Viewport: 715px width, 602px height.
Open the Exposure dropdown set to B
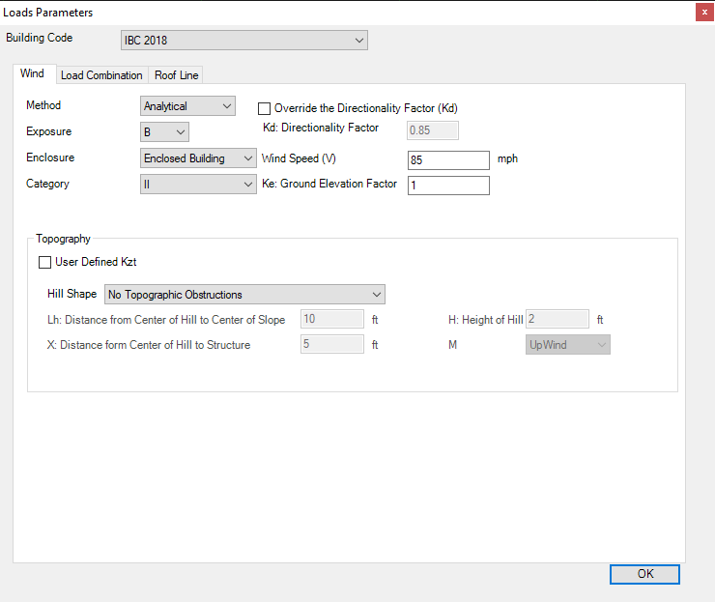(x=164, y=132)
